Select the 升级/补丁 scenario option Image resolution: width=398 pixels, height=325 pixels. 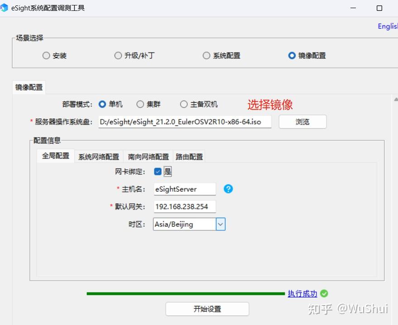[x=118, y=55]
